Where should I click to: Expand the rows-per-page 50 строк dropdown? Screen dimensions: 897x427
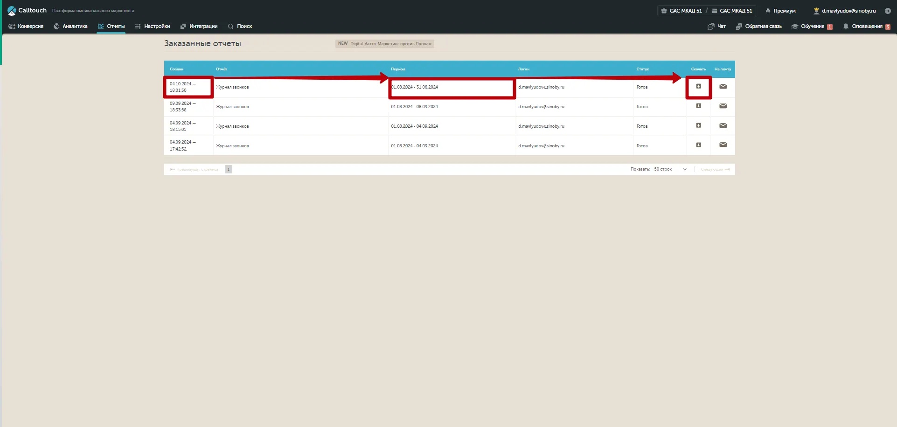tap(670, 169)
